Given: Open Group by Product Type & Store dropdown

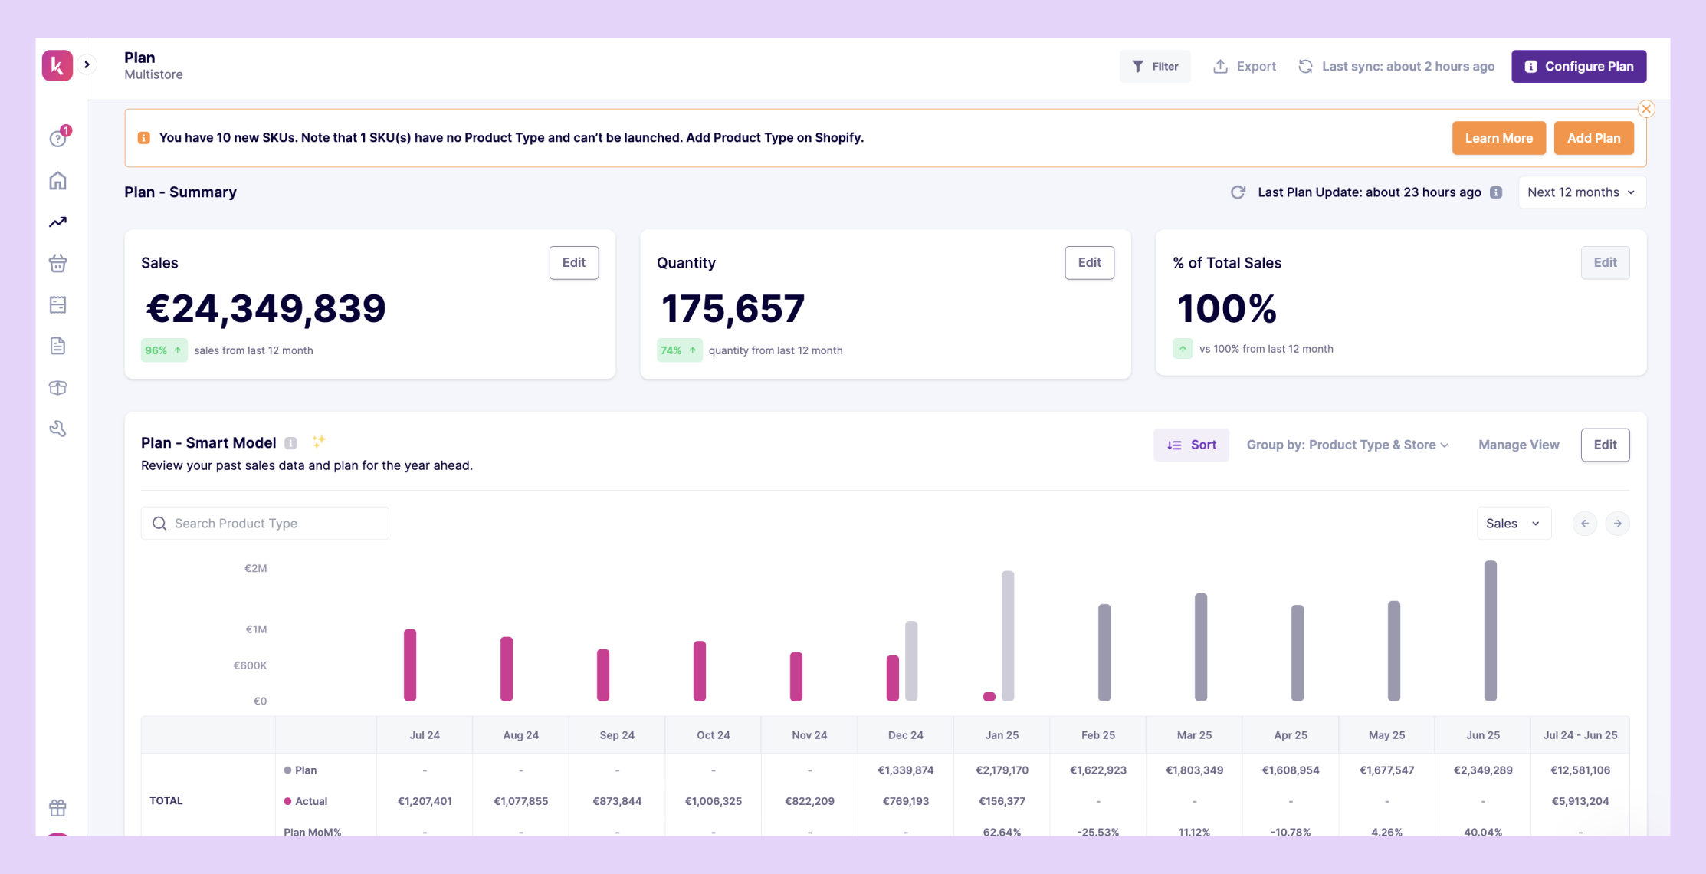Looking at the screenshot, I should (1347, 445).
